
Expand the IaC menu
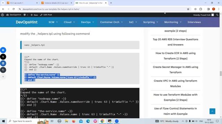click(133, 22)
